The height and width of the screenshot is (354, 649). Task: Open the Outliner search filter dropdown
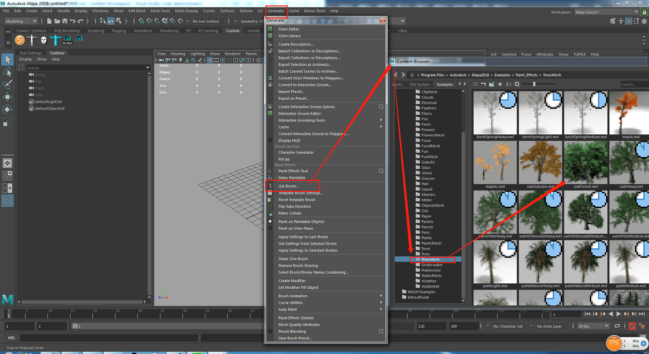click(x=148, y=68)
